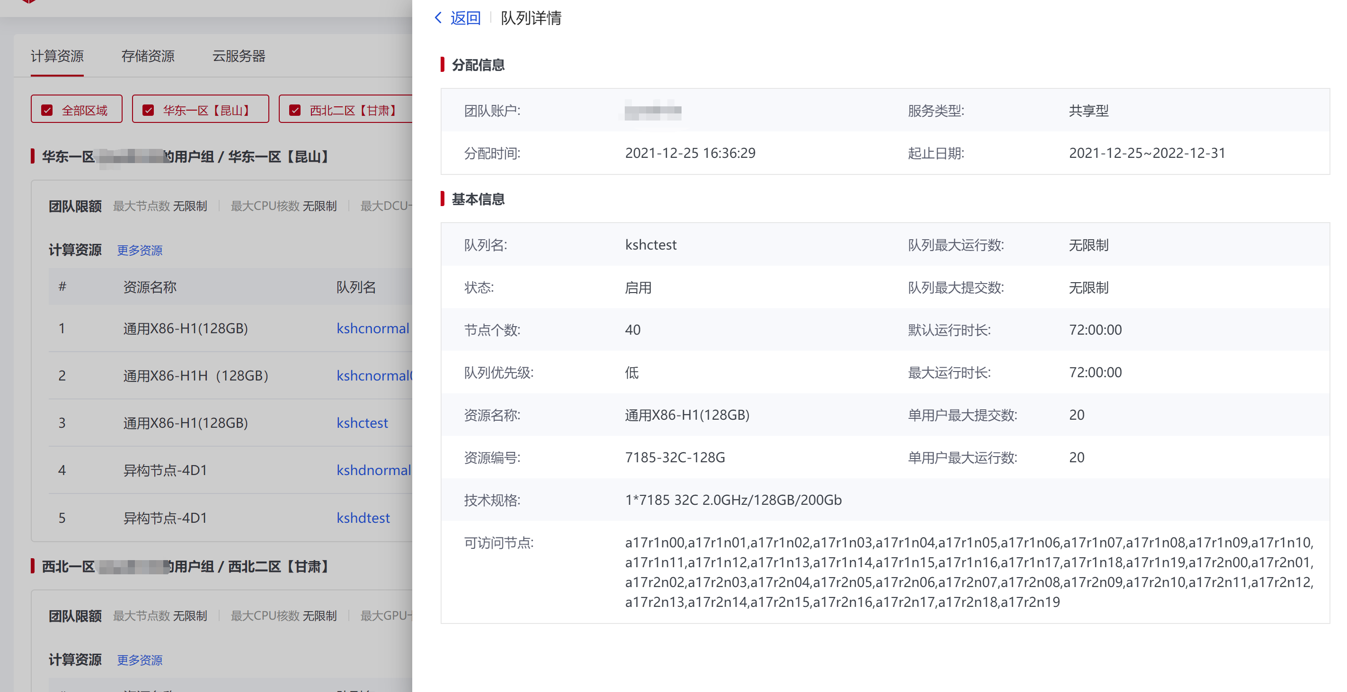
Task: Open the queue link in the 通用X86-H1H row
Action: point(374,375)
